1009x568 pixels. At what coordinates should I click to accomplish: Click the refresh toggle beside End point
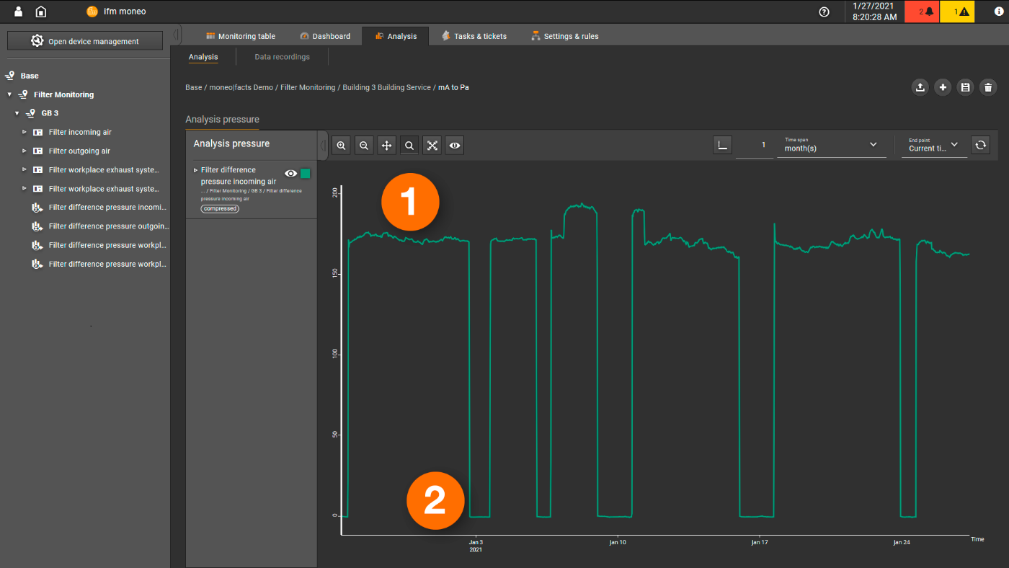tap(980, 144)
